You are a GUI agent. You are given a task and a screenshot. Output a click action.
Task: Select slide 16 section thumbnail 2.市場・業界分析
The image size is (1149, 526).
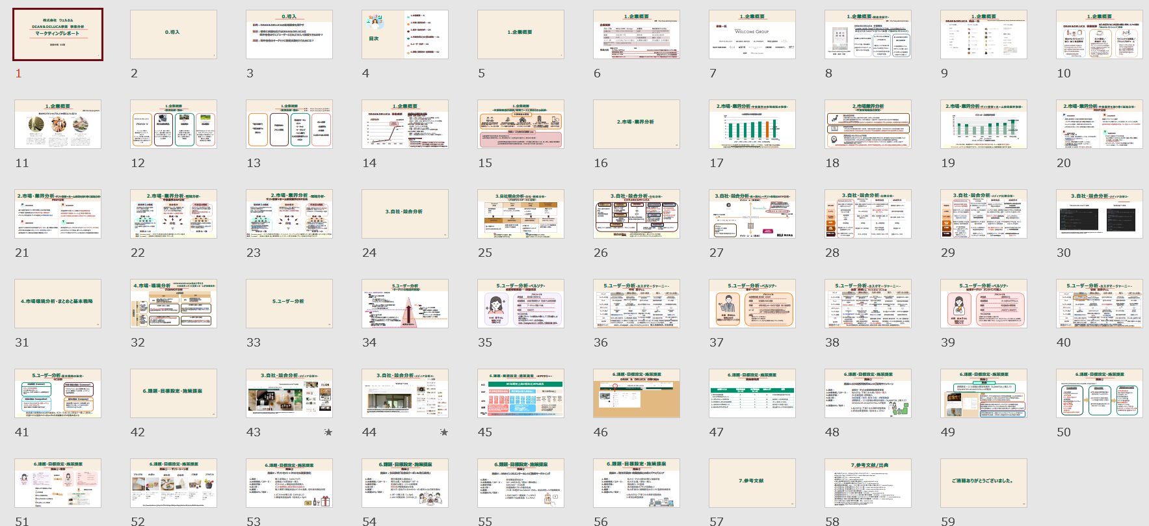[x=637, y=124]
